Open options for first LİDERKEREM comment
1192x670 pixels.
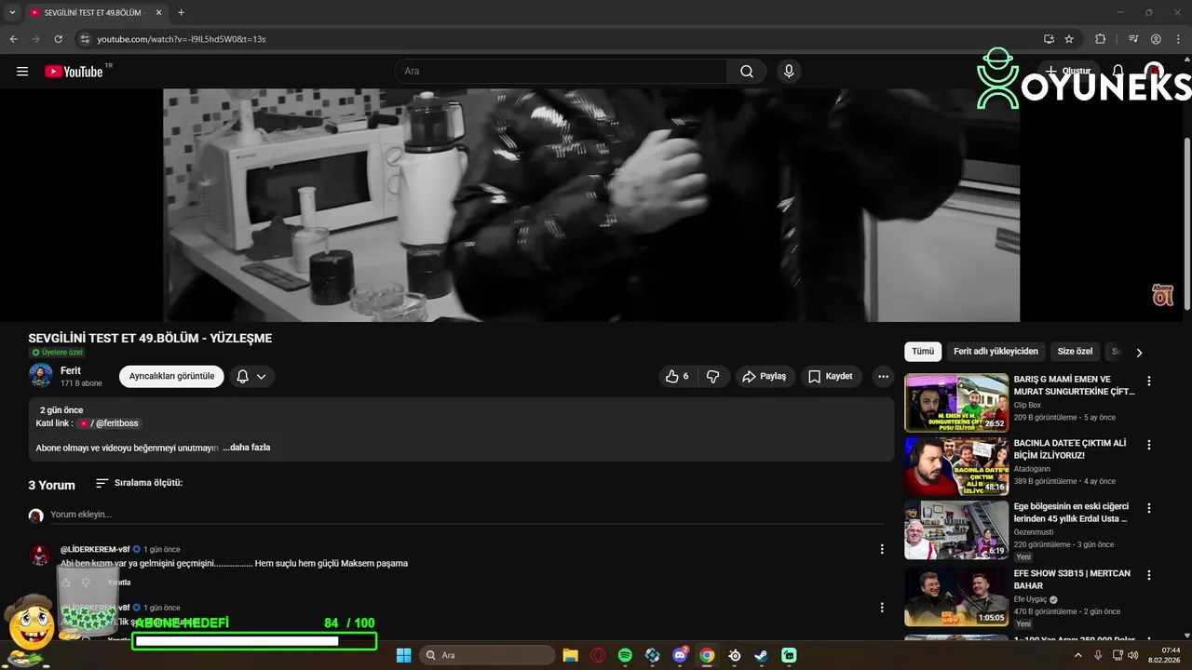point(882,549)
